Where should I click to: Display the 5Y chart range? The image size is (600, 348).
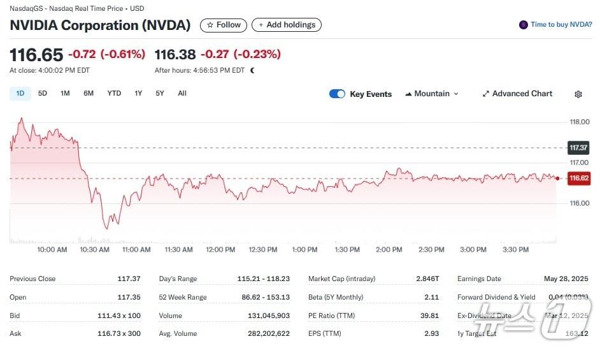(160, 94)
